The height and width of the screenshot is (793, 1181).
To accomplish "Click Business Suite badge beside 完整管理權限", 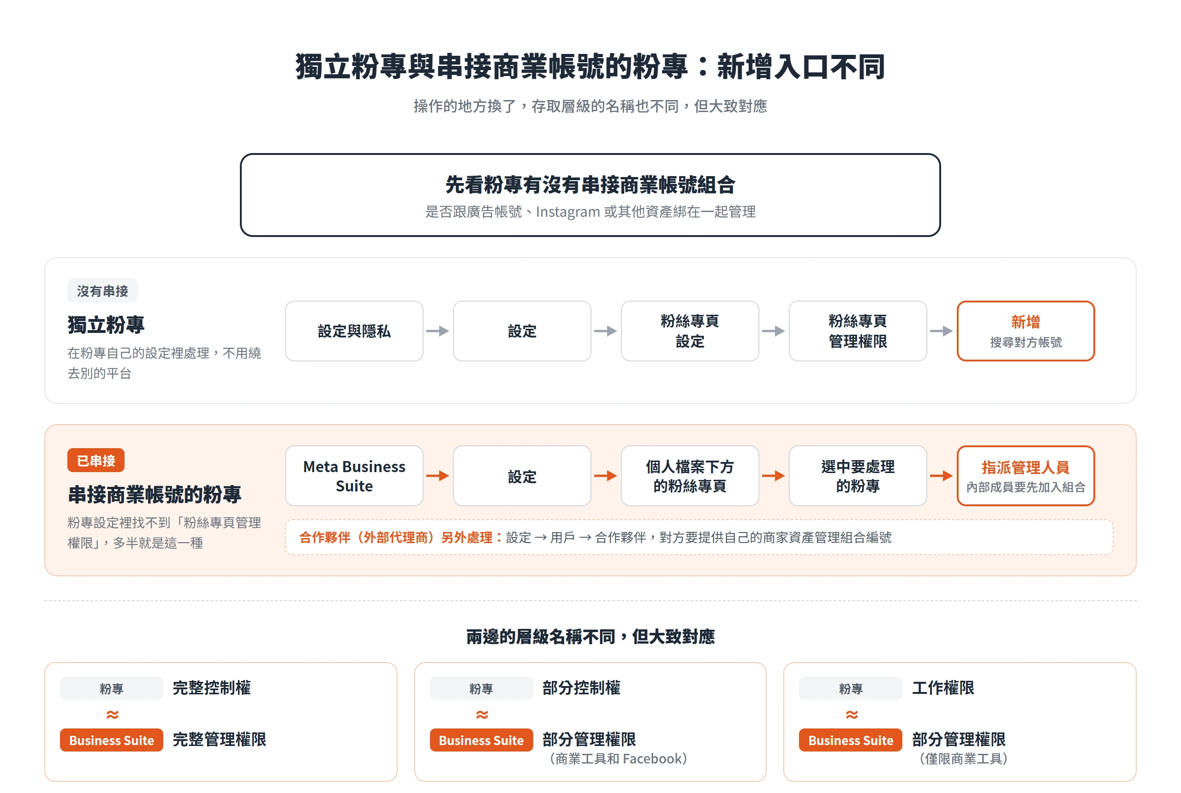I will click(x=111, y=740).
